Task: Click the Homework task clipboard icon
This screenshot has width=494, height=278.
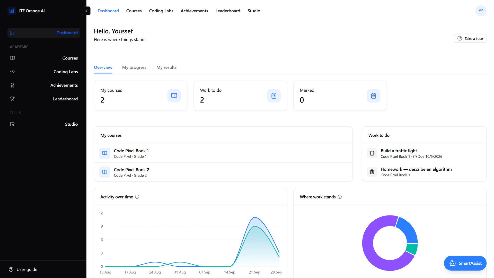Action: (x=372, y=172)
